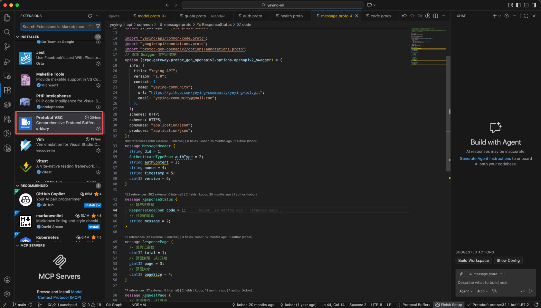The image size is (541, 308).
Task: Toggle the bottom panel visibility
Action: 526,5
